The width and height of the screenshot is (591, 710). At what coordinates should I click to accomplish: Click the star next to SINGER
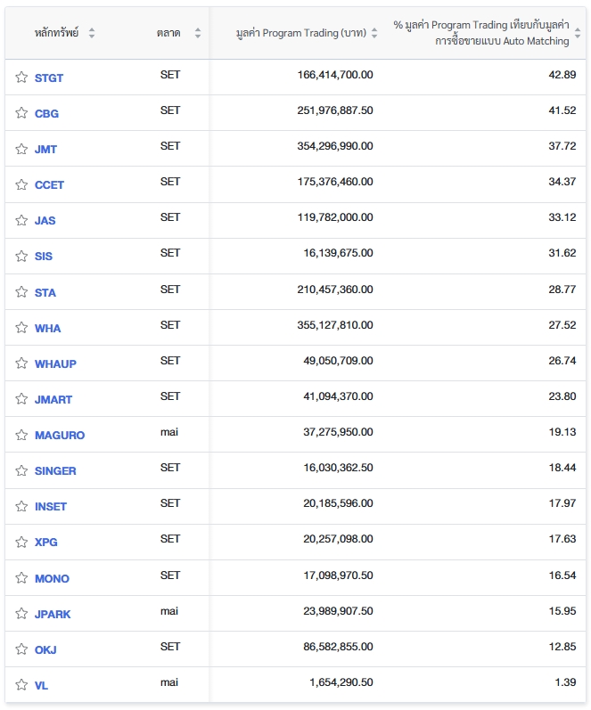[x=21, y=470]
